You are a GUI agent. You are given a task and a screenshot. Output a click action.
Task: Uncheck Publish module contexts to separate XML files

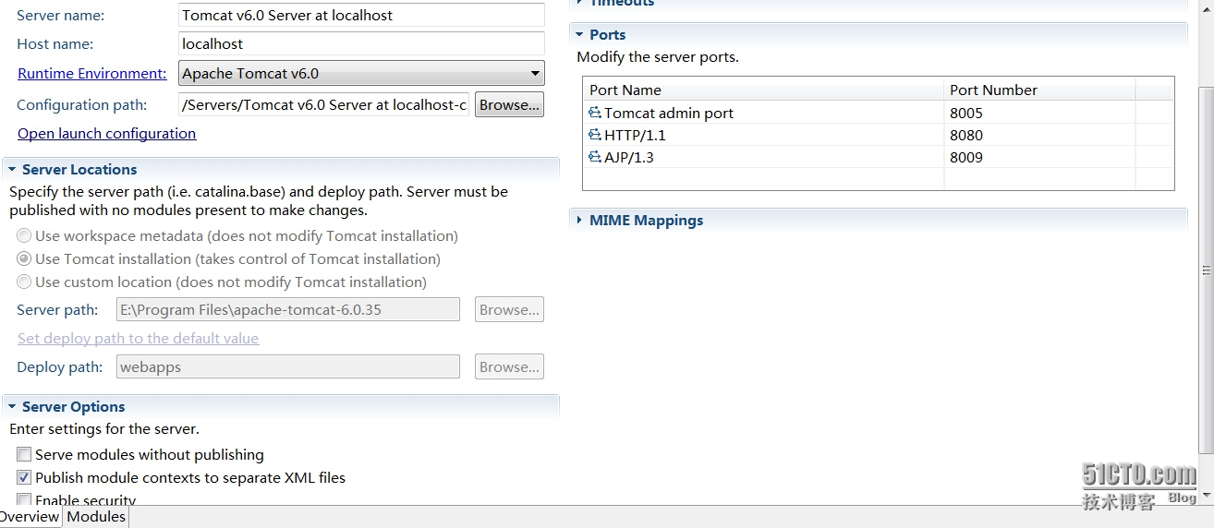coord(24,478)
